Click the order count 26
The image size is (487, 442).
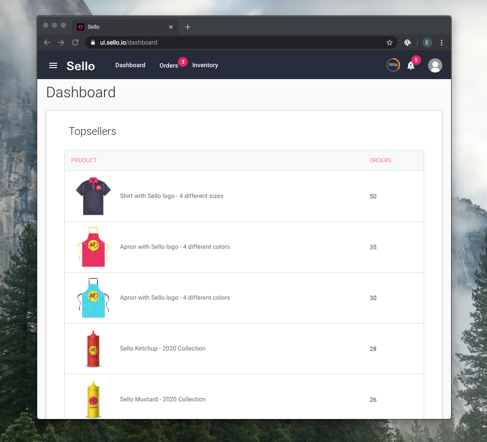tap(373, 400)
